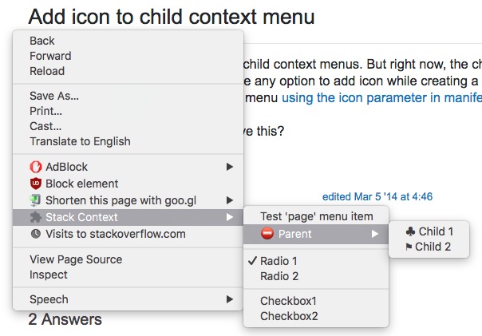Choose View Page Source
Viewport: 482px width, 336px height.
click(76, 259)
